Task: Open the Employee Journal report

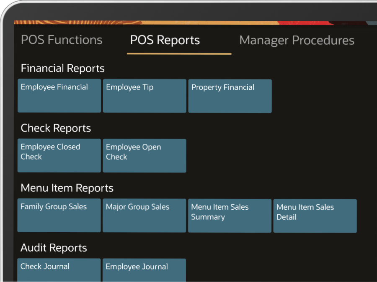Action: click(144, 270)
